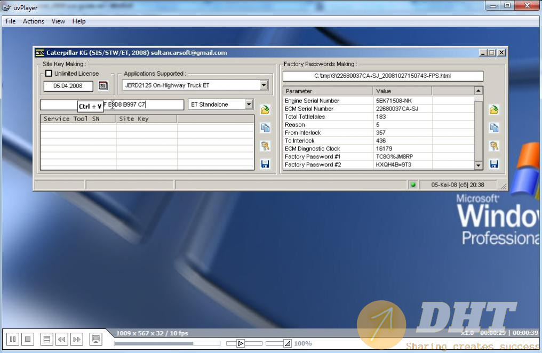Stop the uvPlayer playback

(x=28, y=339)
